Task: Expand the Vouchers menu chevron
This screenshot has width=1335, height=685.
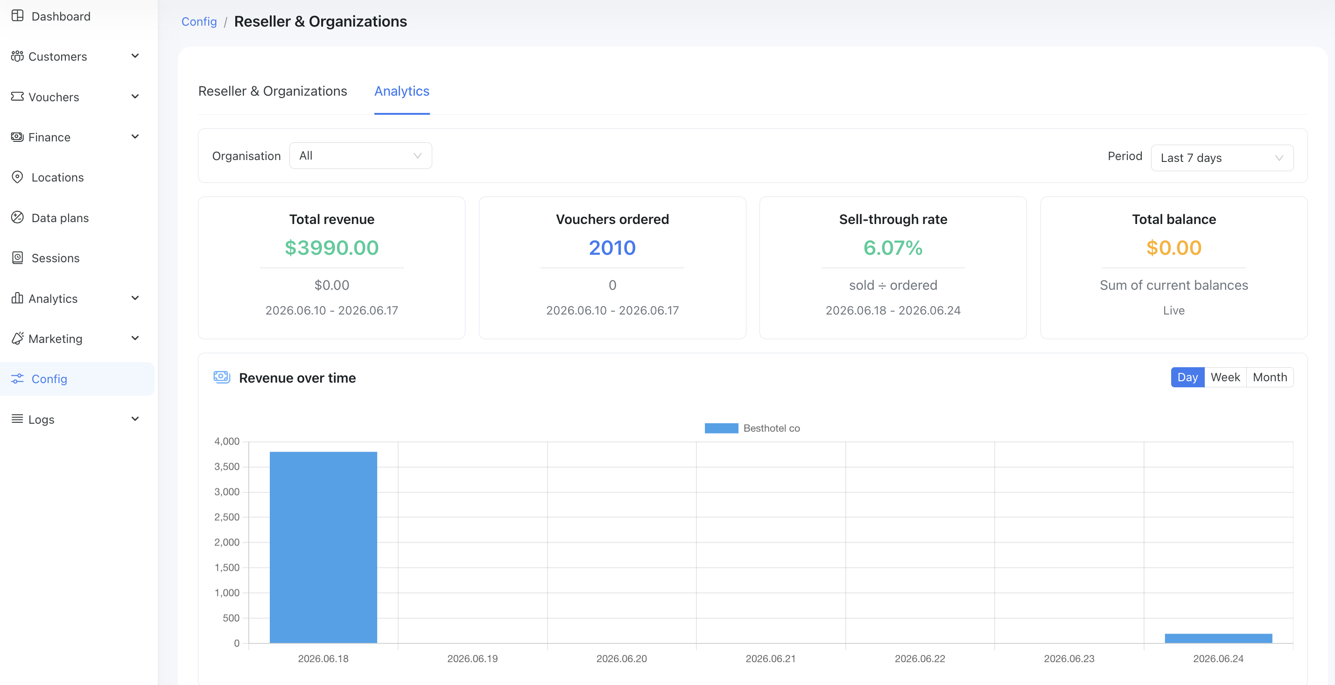Action: coord(135,97)
